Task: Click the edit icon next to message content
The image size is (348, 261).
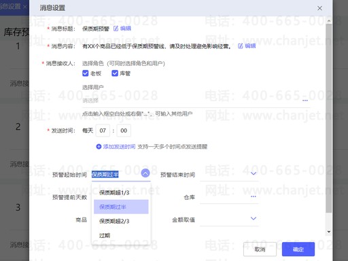Action: [241, 46]
